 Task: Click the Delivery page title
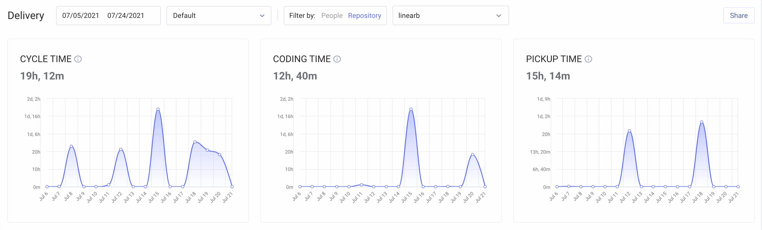pos(26,16)
